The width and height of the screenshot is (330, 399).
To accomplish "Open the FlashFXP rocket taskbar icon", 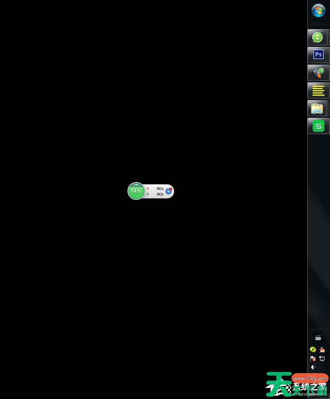I will click(318, 73).
